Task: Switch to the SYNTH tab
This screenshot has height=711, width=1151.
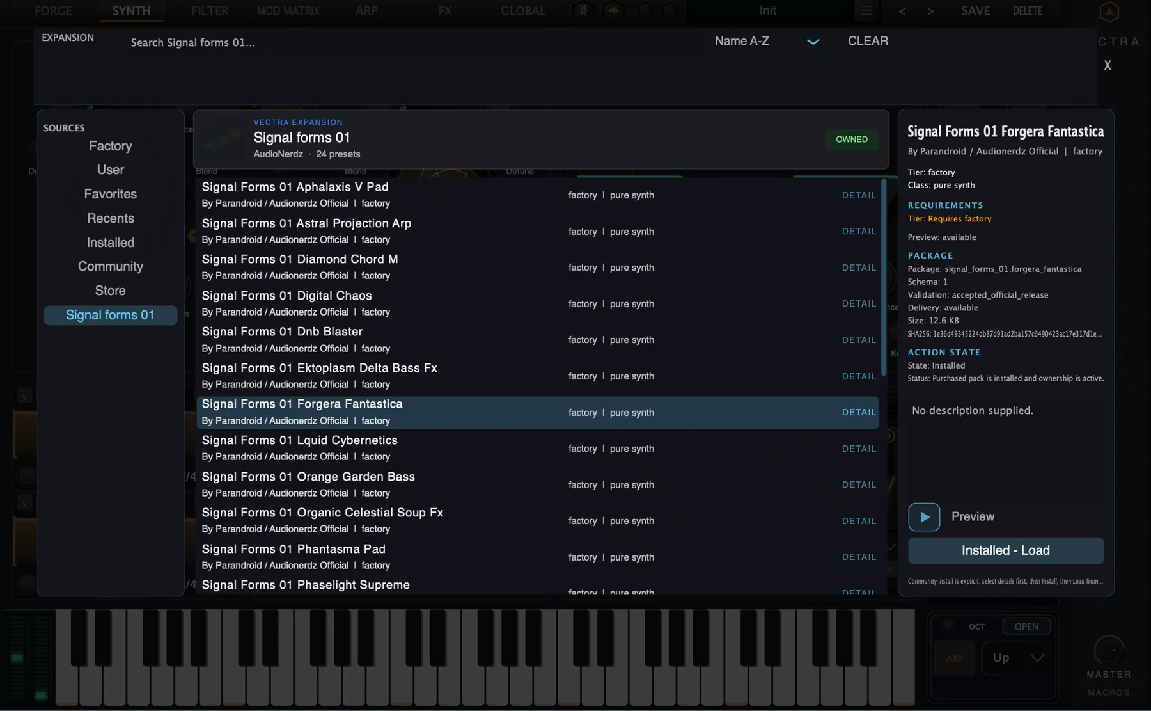Action: [131, 11]
